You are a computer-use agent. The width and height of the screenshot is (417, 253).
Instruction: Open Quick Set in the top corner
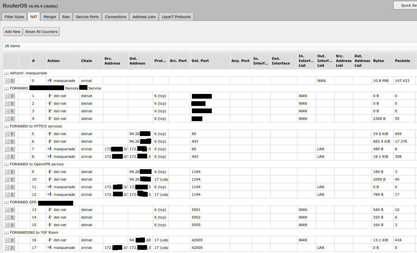[409, 5]
